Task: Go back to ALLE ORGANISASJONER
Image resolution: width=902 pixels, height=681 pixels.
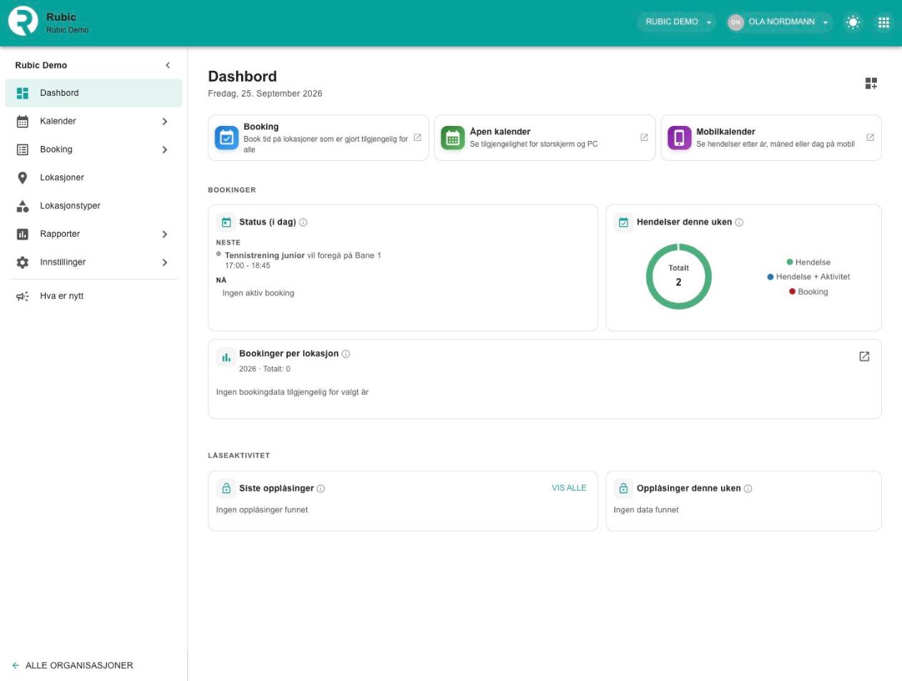Action: pyautogui.click(x=73, y=665)
